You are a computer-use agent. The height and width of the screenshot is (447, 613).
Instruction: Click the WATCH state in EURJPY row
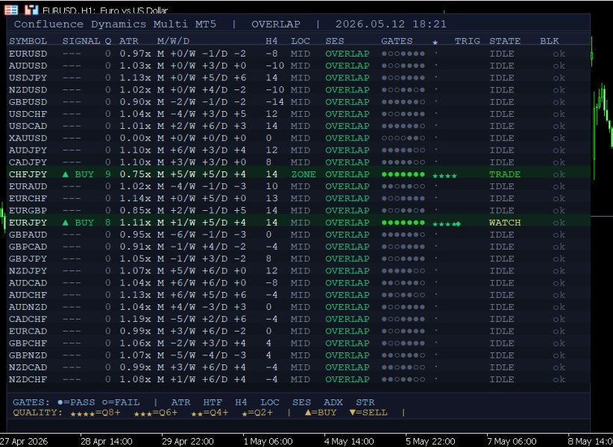click(x=505, y=223)
